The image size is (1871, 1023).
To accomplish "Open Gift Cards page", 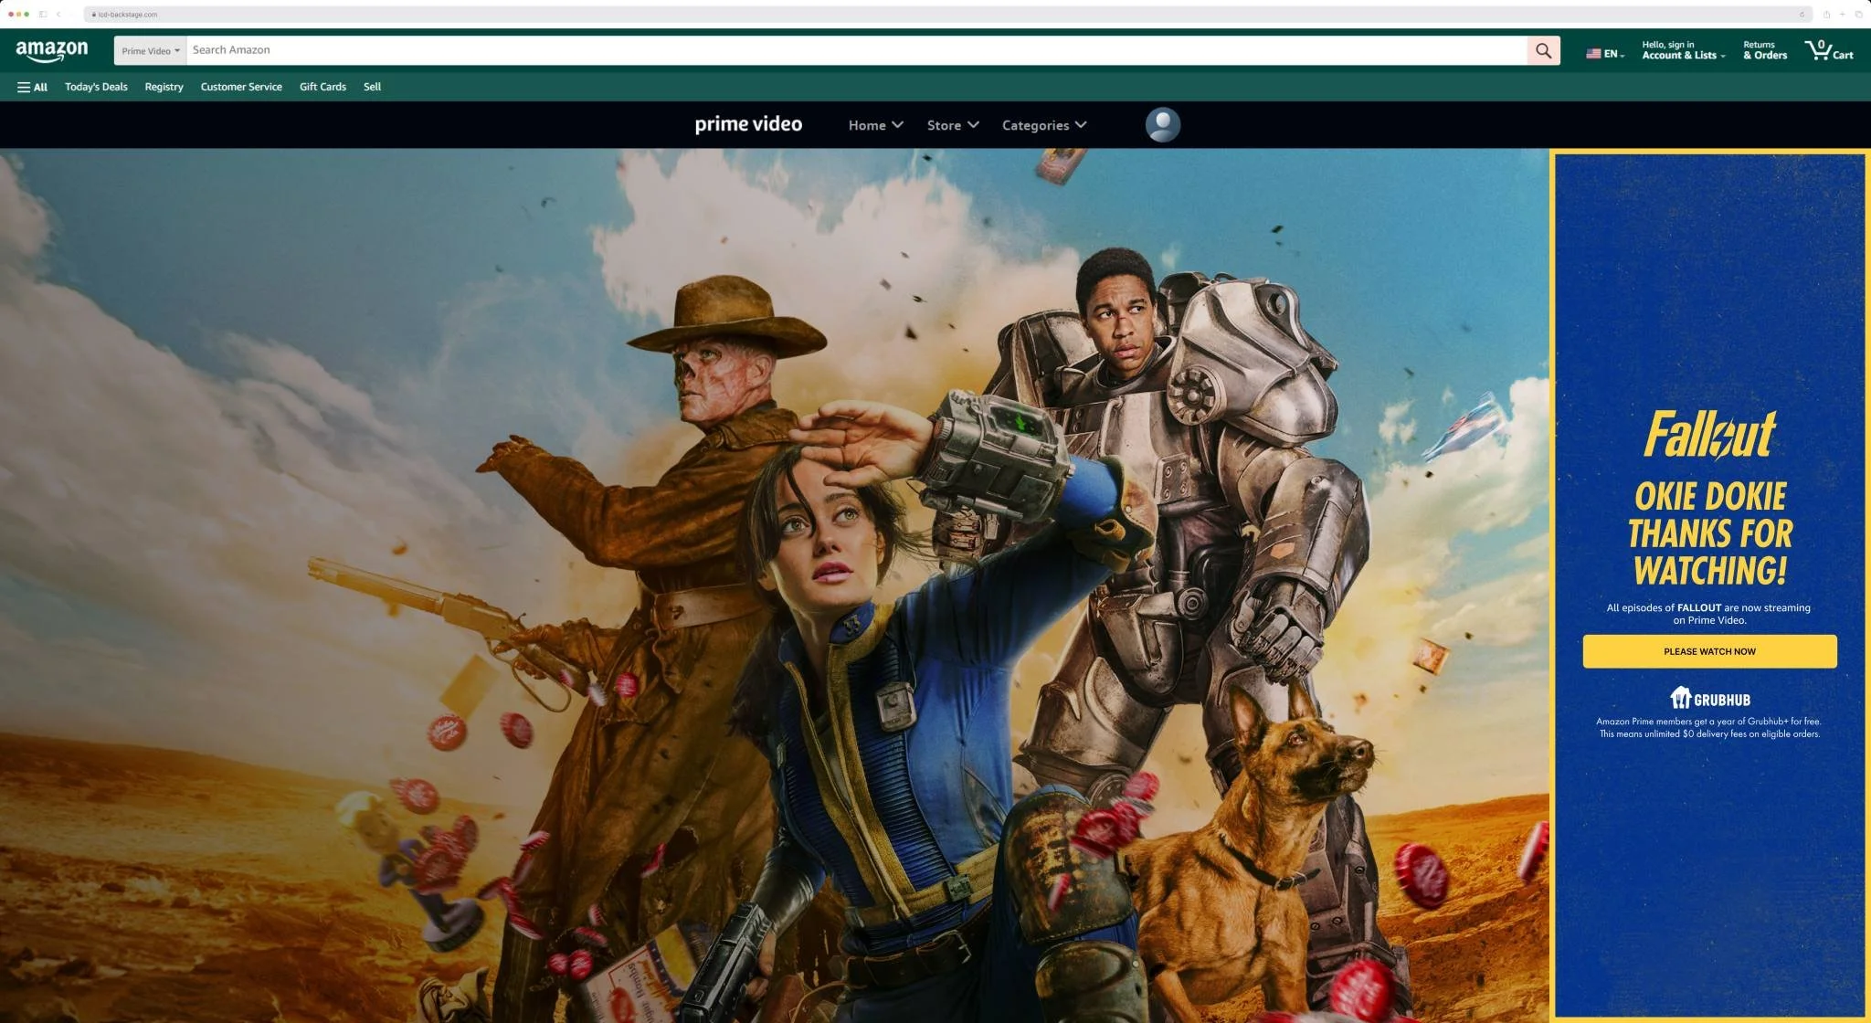I will (322, 88).
